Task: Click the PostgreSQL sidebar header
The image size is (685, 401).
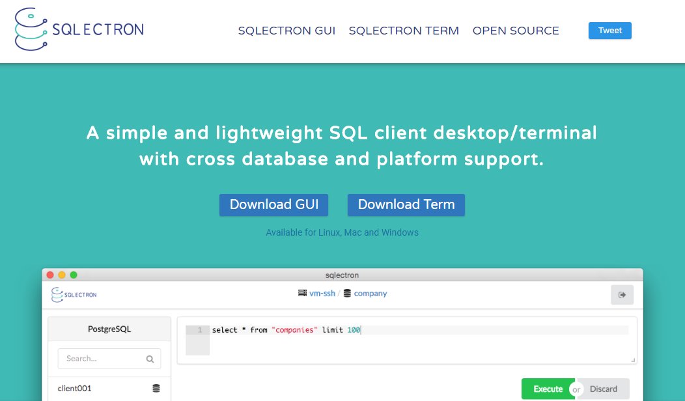Action: click(x=109, y=329)
